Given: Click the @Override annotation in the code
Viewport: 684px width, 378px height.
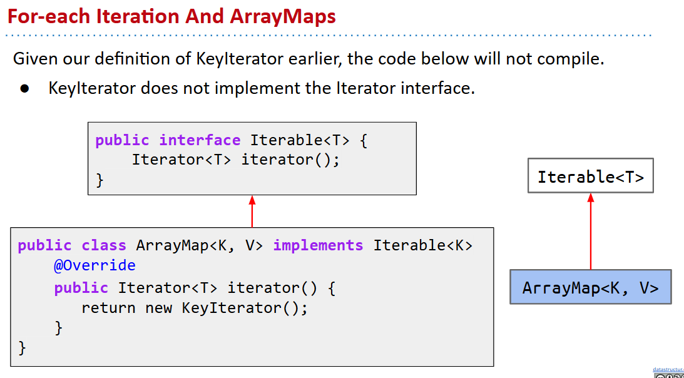Looking at the screenshot, I should 94,265.
